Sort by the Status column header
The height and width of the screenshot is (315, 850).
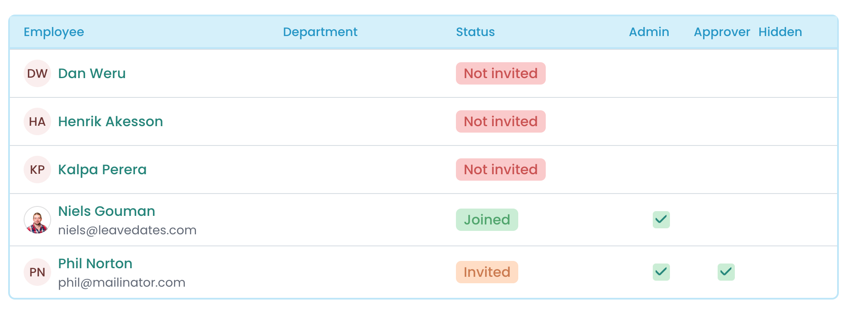click(475, 32)
